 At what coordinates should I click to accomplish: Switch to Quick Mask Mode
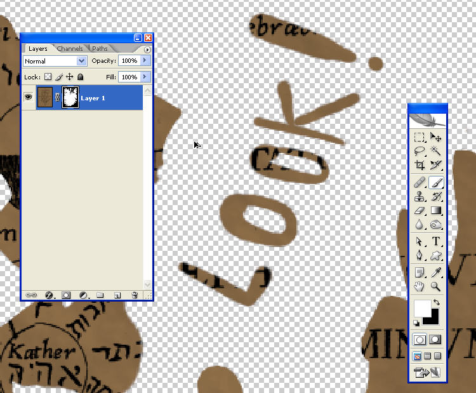click(435, 340)
